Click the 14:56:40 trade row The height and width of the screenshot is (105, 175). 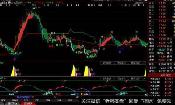click(x=162, y=82)
